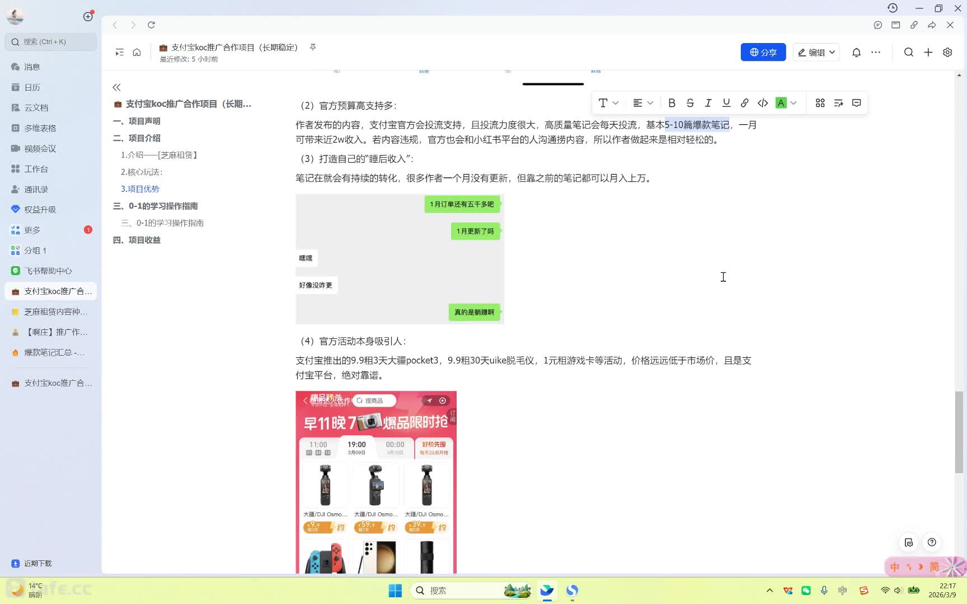Add comment to selected text
Image resolution: width=967 pixels, height=604 pixels.
856,103
